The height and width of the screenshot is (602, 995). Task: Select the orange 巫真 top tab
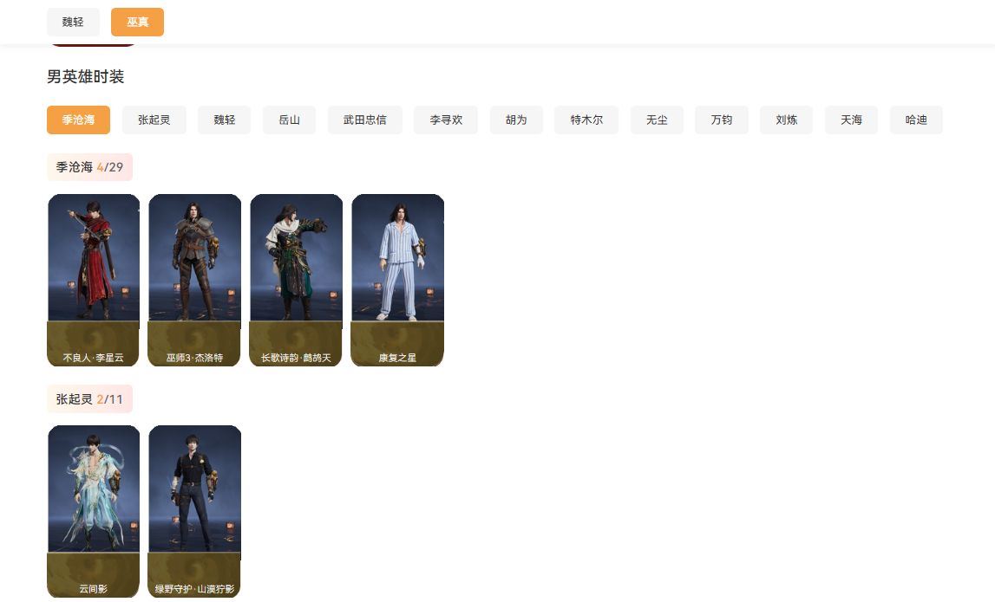[138, 23]
